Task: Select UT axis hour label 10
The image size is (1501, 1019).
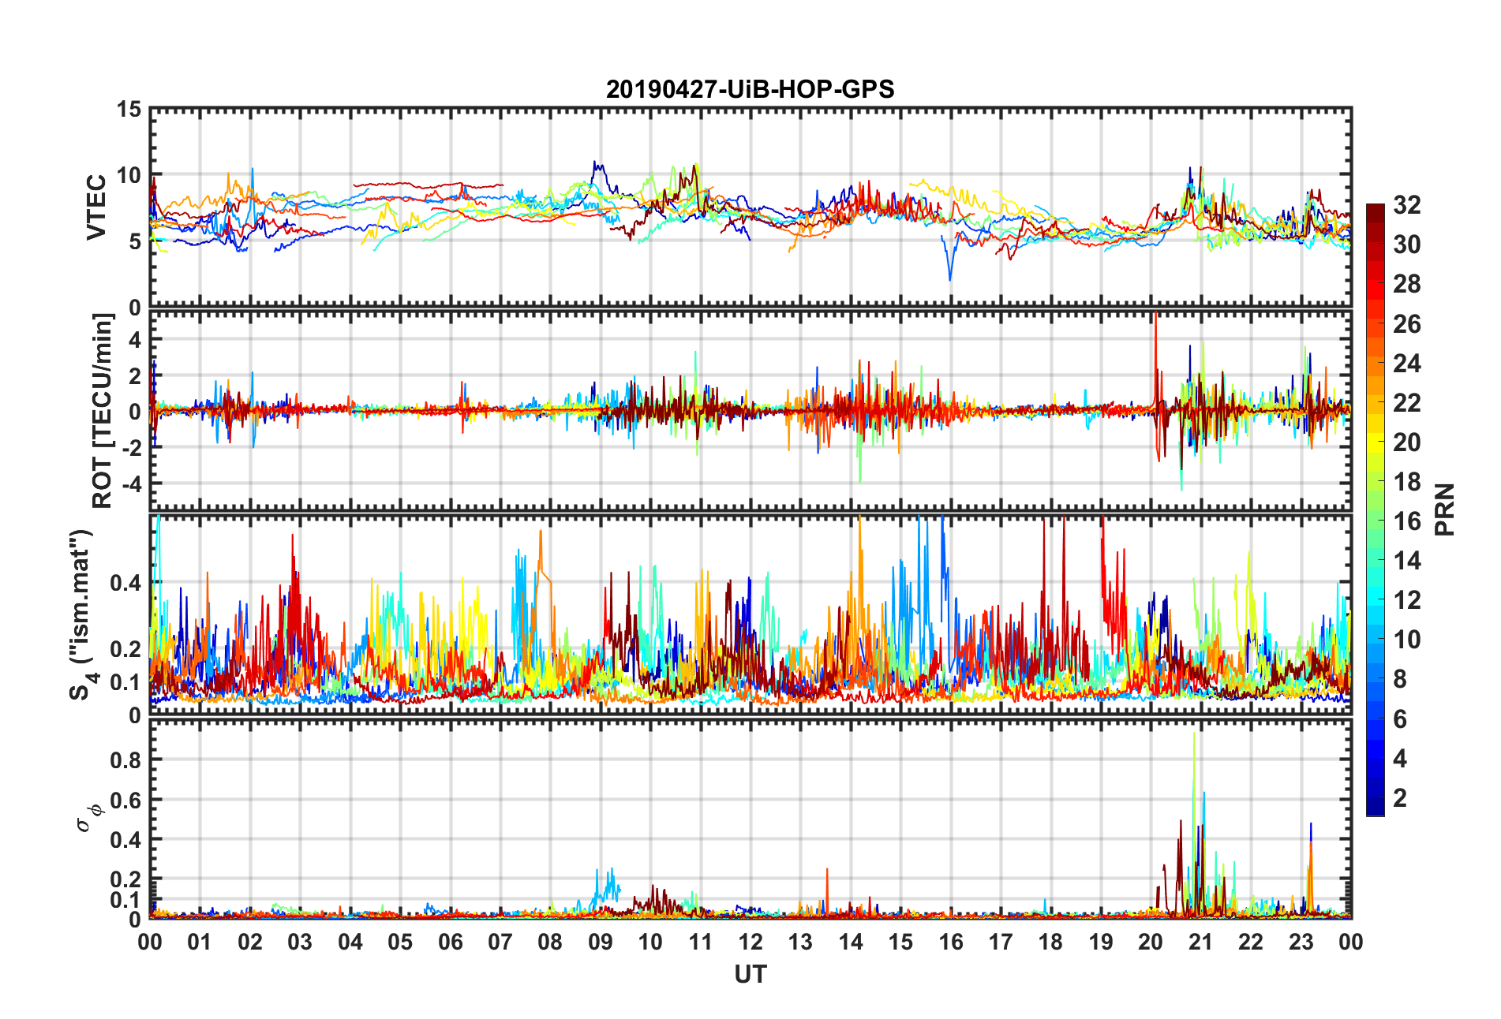Action: [x=650, y=942]
